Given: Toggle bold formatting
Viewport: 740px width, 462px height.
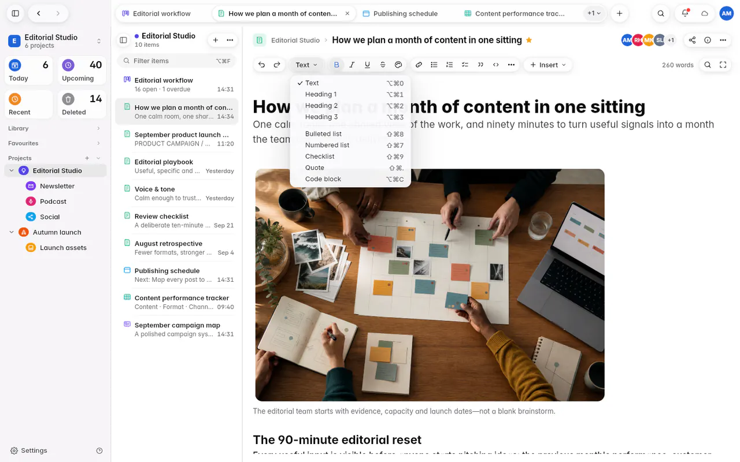Looking at the screenshot, I should (336, 65).
